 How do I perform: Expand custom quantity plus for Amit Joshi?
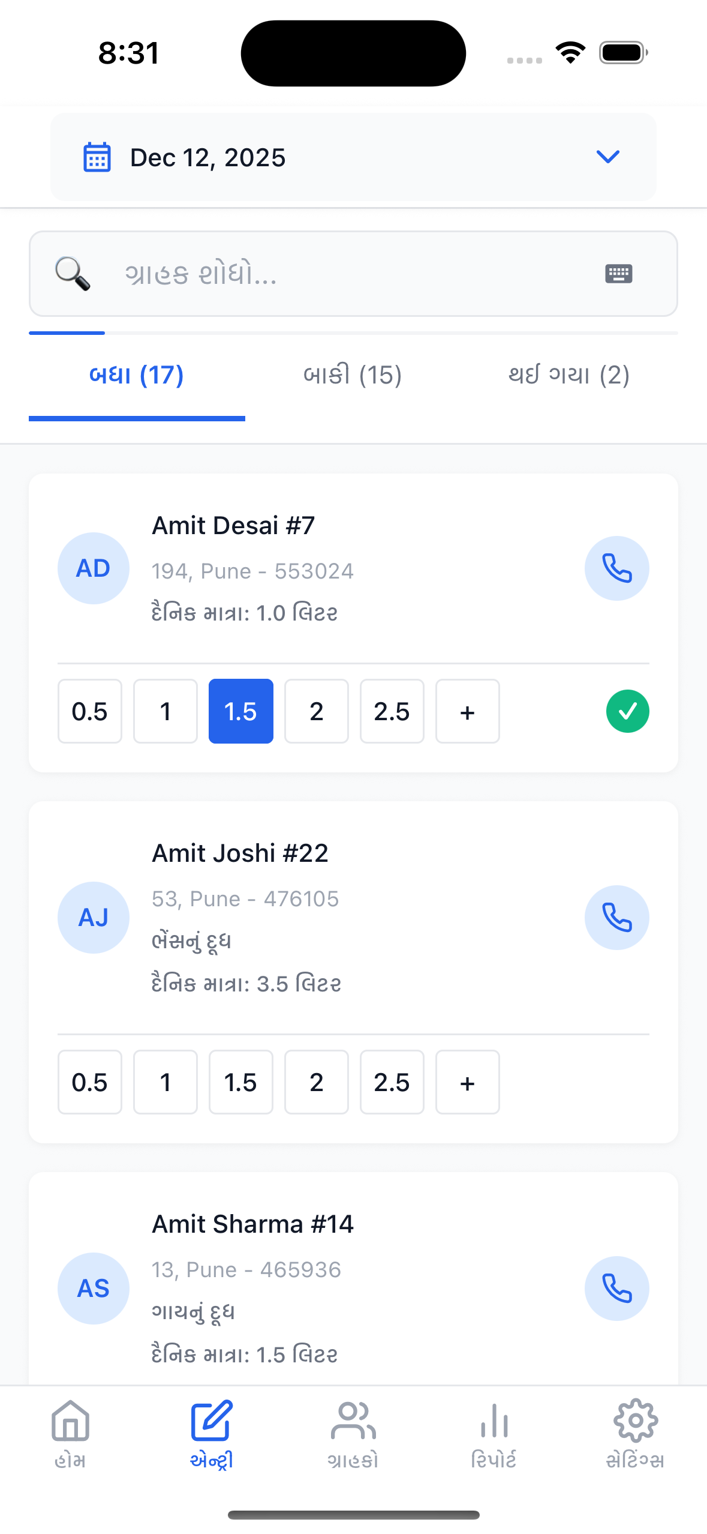tap(467, 1082)
